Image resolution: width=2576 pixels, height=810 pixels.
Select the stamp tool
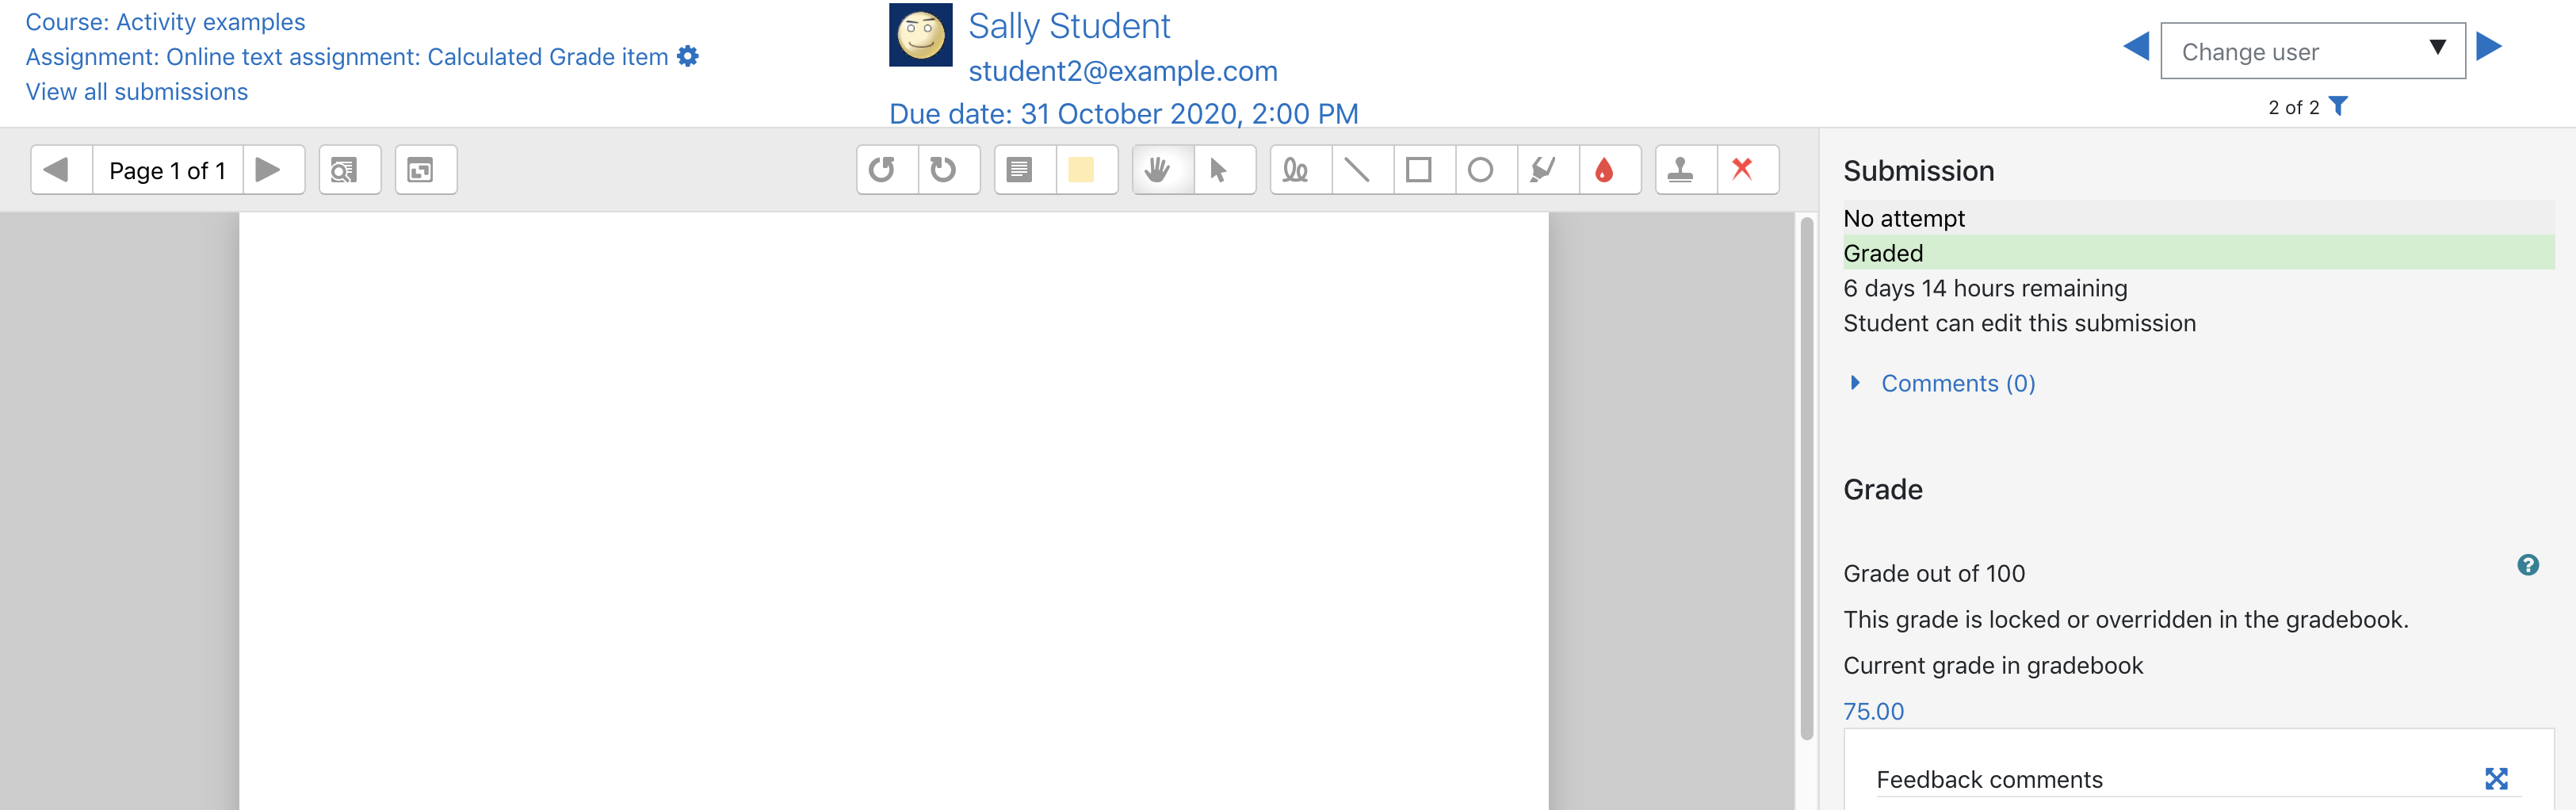pos(1687,170)
